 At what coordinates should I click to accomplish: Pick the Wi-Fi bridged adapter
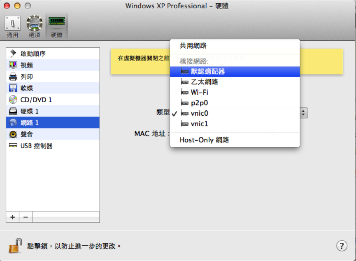coord(235,93)
